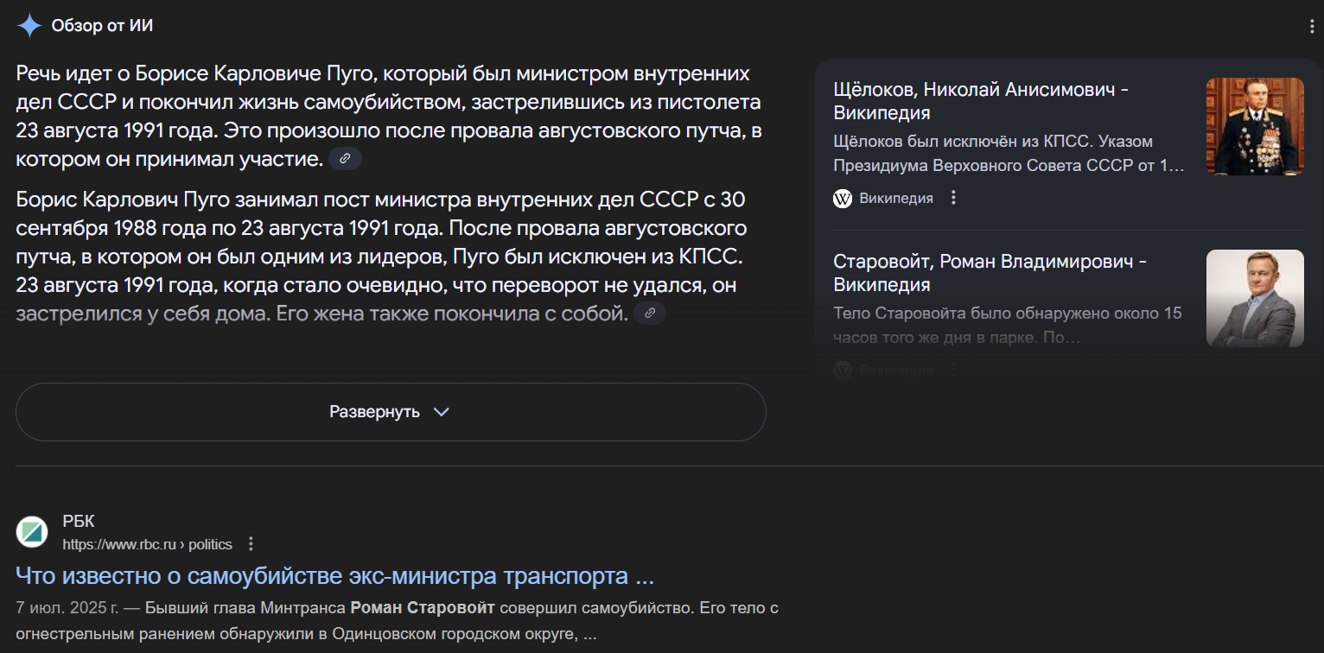Click the Википедия source label in the Щёлоков card

[896, 199]
